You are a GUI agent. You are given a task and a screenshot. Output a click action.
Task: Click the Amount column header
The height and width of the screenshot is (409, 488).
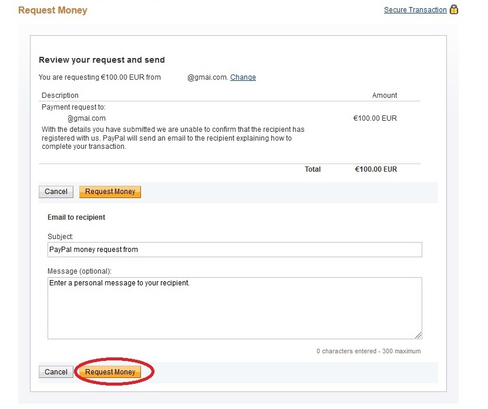point(385,96)
